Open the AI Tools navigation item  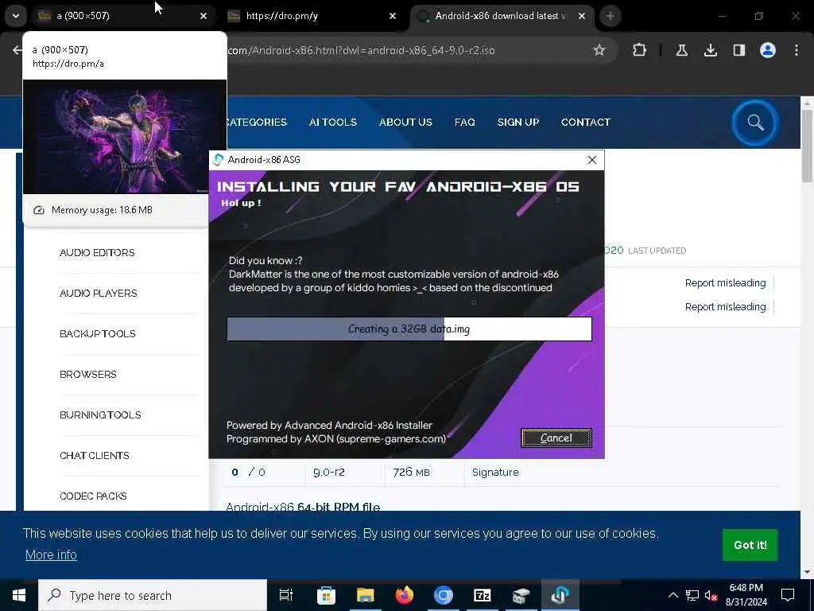tap(333, 122)
